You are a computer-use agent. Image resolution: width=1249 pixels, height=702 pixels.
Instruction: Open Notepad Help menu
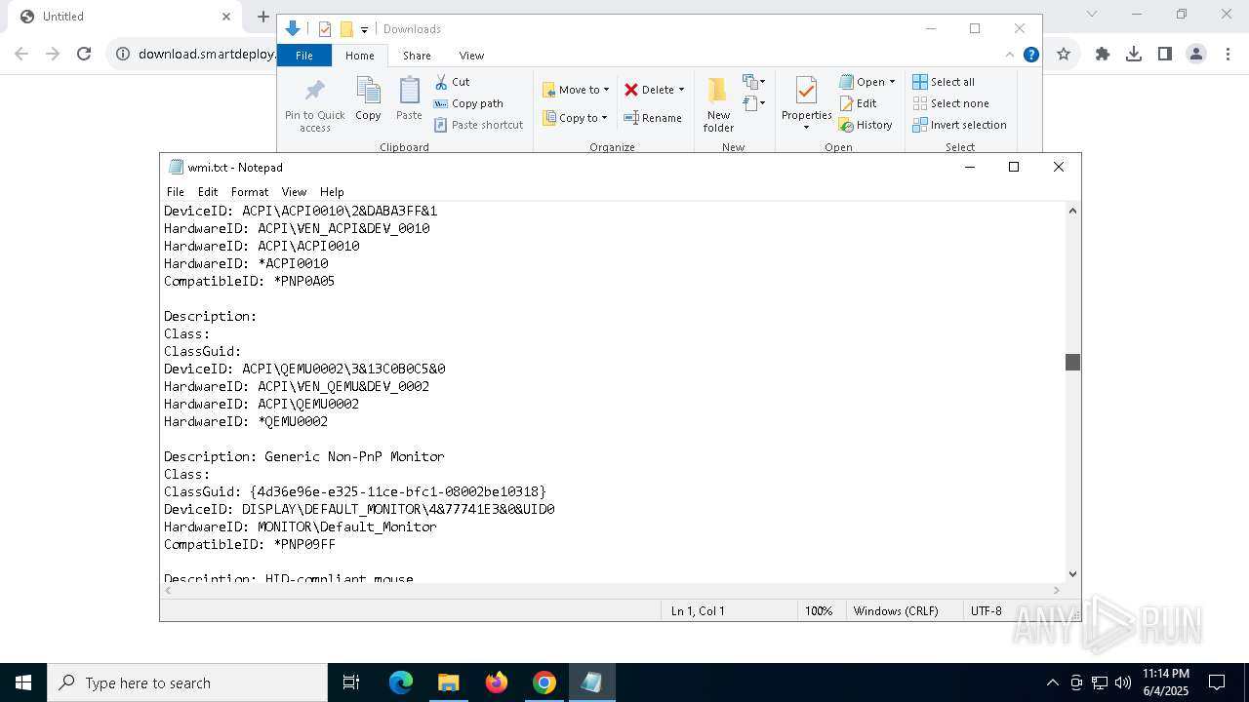point(332,192)
